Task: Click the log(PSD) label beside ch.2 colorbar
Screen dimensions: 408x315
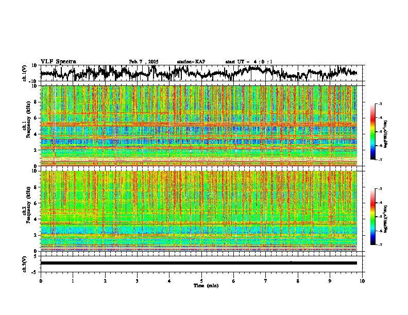Action: pos(386,219)
